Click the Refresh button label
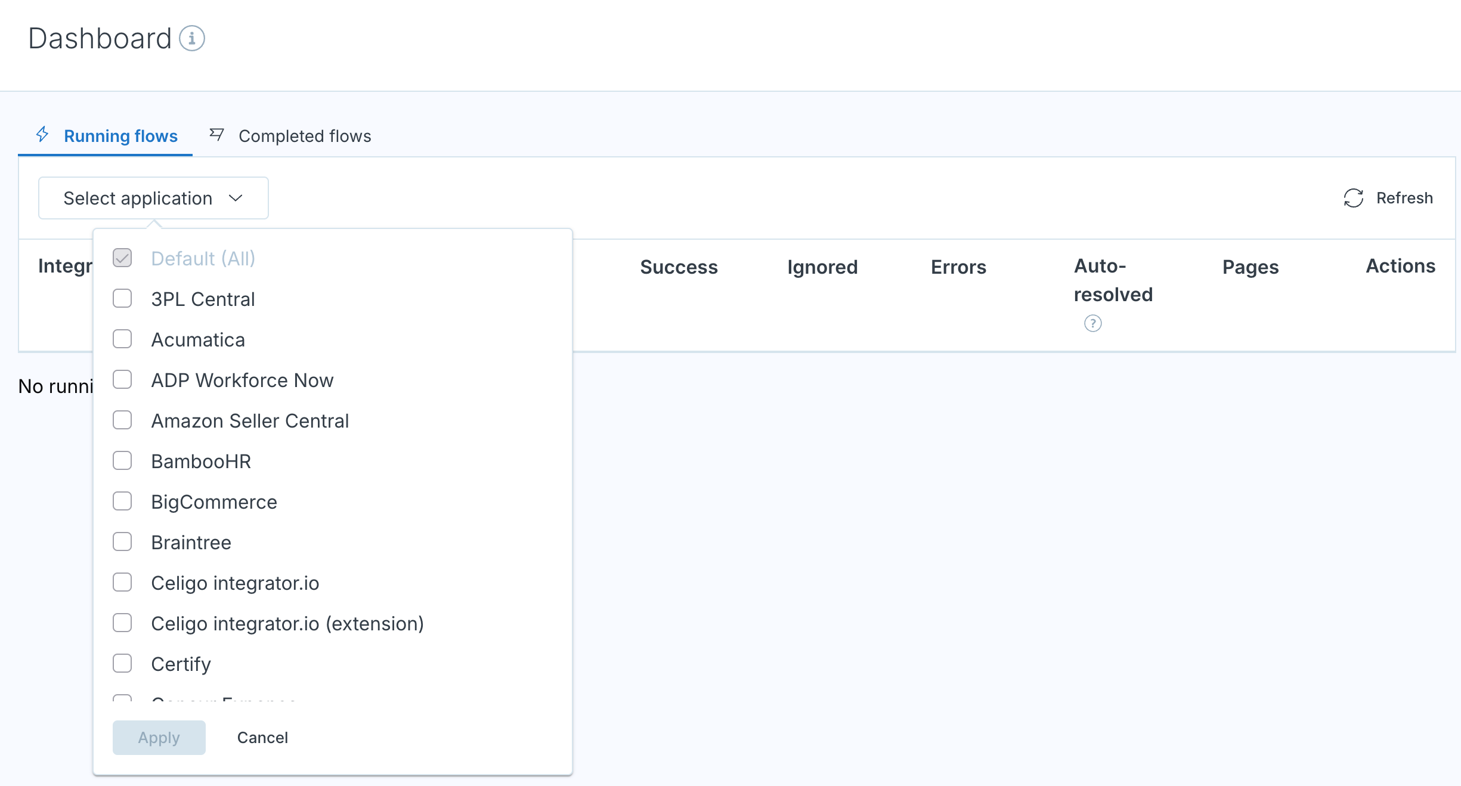 coord(1404,198)
